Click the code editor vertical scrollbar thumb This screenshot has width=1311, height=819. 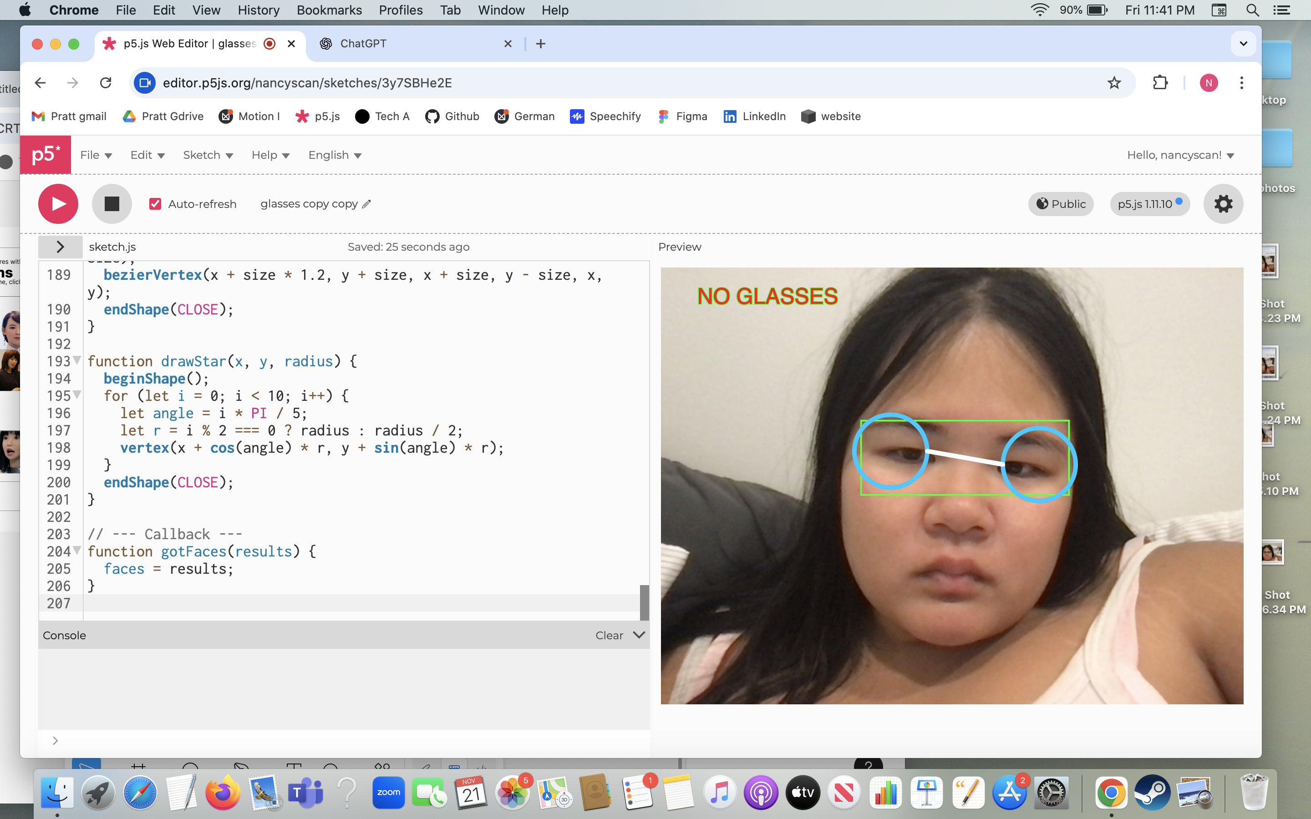point(644,602)
